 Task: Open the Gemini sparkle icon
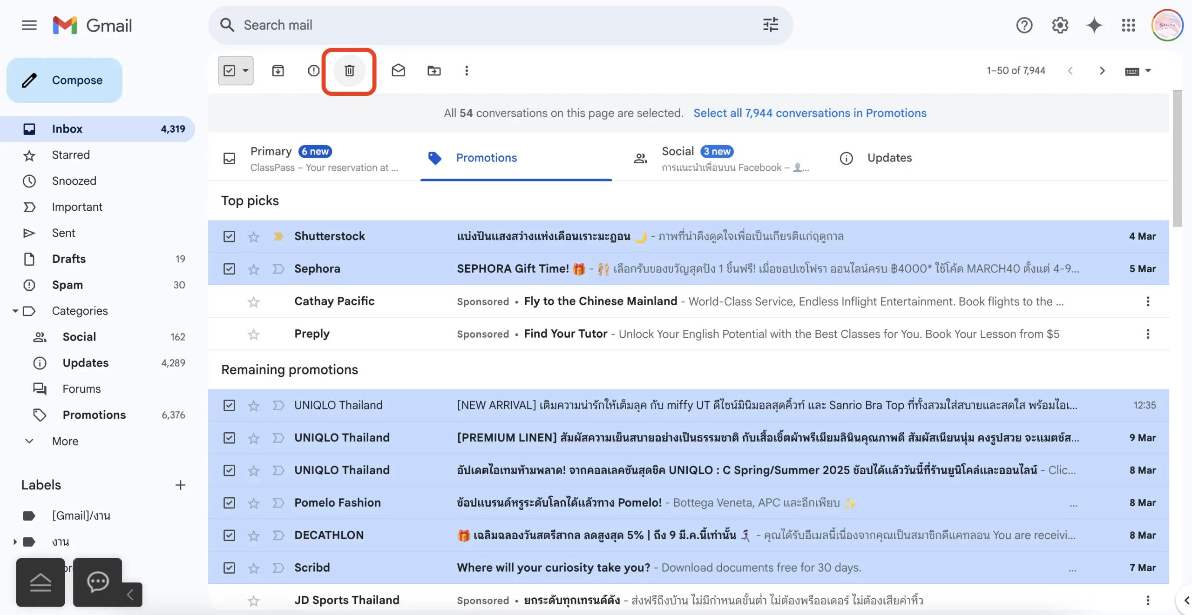tap(1094, 25)
